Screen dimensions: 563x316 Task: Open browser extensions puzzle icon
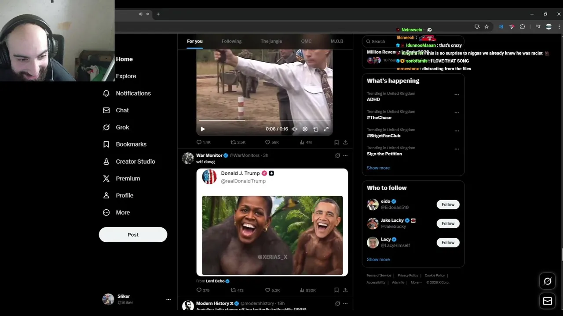tap(523, 27)
